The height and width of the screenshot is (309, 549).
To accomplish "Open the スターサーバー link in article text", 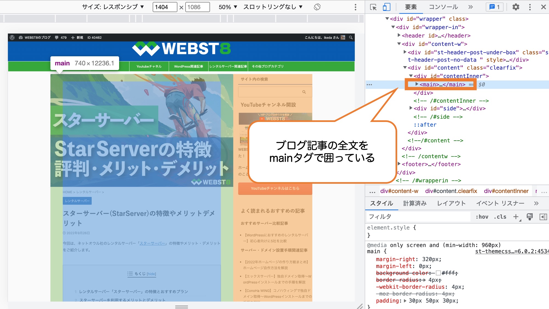I will [x=152, y=243].
